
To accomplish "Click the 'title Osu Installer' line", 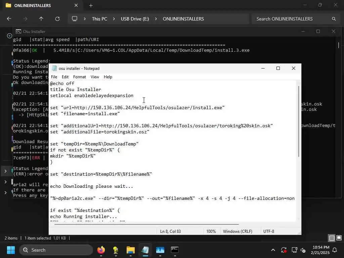I will [x=76, y=89].
